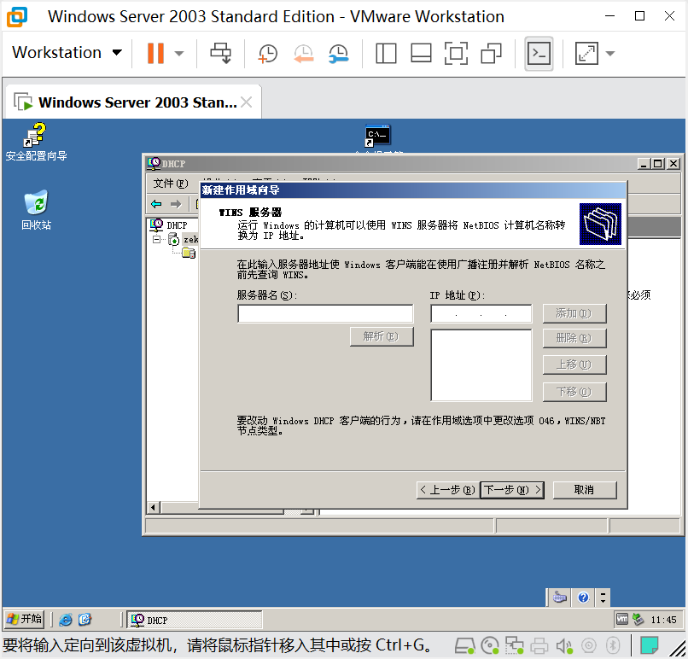
Task: Go back with 上一步(B) button
Action: click(447, 490)
